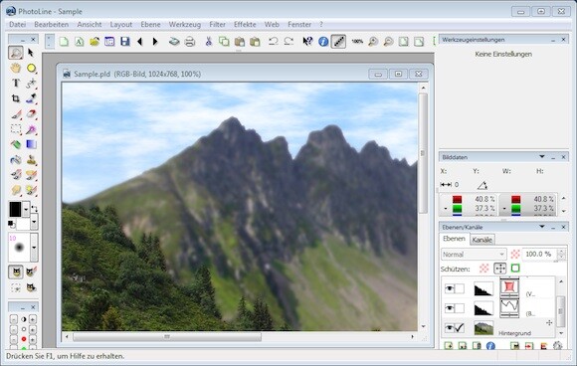Screen dimensions: 577x366
Task: Toggle visibility of the top red adjustment layer
Action: tap(449, 288)
